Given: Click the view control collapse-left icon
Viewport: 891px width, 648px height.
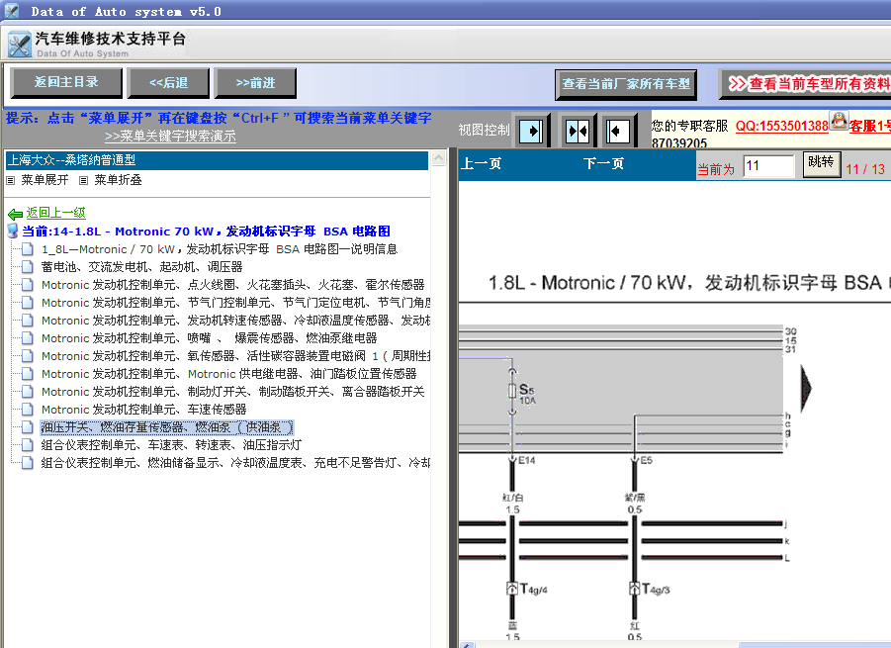Looking at the screenshot, I should [617, 132].
